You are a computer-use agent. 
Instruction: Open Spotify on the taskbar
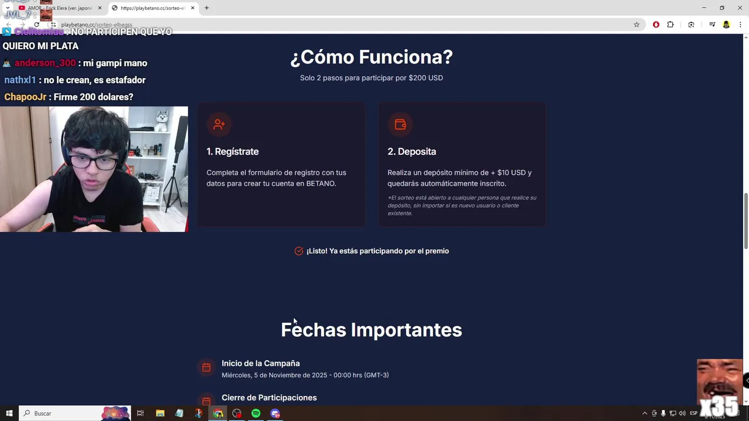click(x=256, y=413)
